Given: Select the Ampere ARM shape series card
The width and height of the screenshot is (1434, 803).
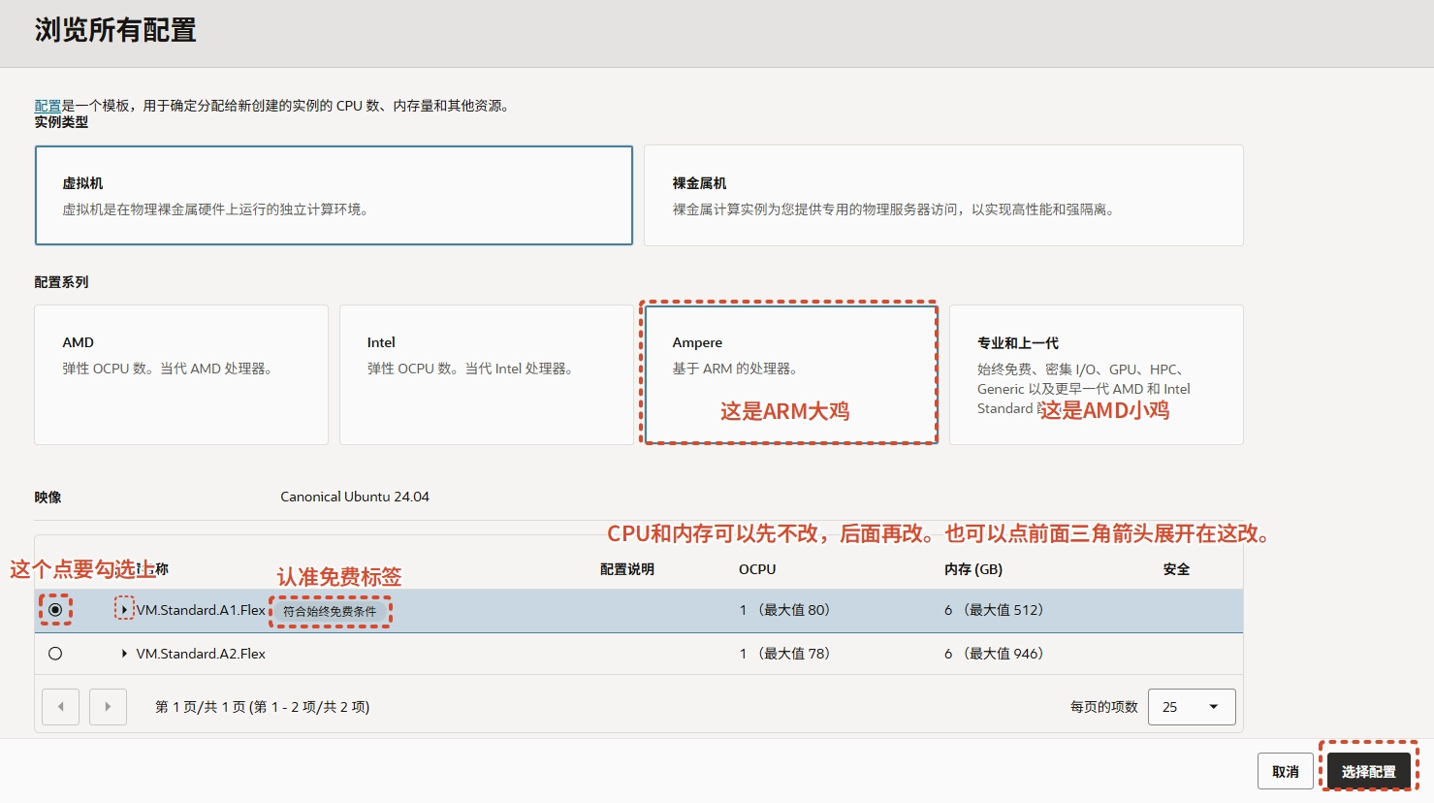Looking at the screenshot, I should click(788, 374).
